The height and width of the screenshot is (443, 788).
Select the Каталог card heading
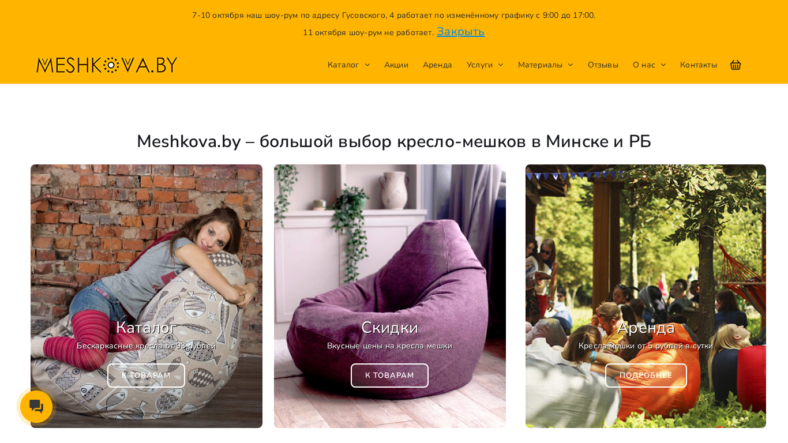coord(146,327)
